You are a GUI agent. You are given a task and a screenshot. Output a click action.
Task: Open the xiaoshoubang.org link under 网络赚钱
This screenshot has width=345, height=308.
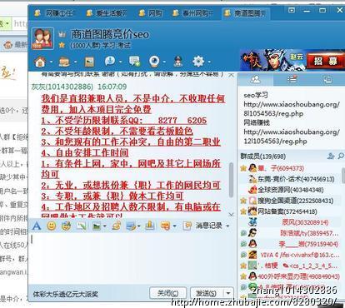point(292,137)
